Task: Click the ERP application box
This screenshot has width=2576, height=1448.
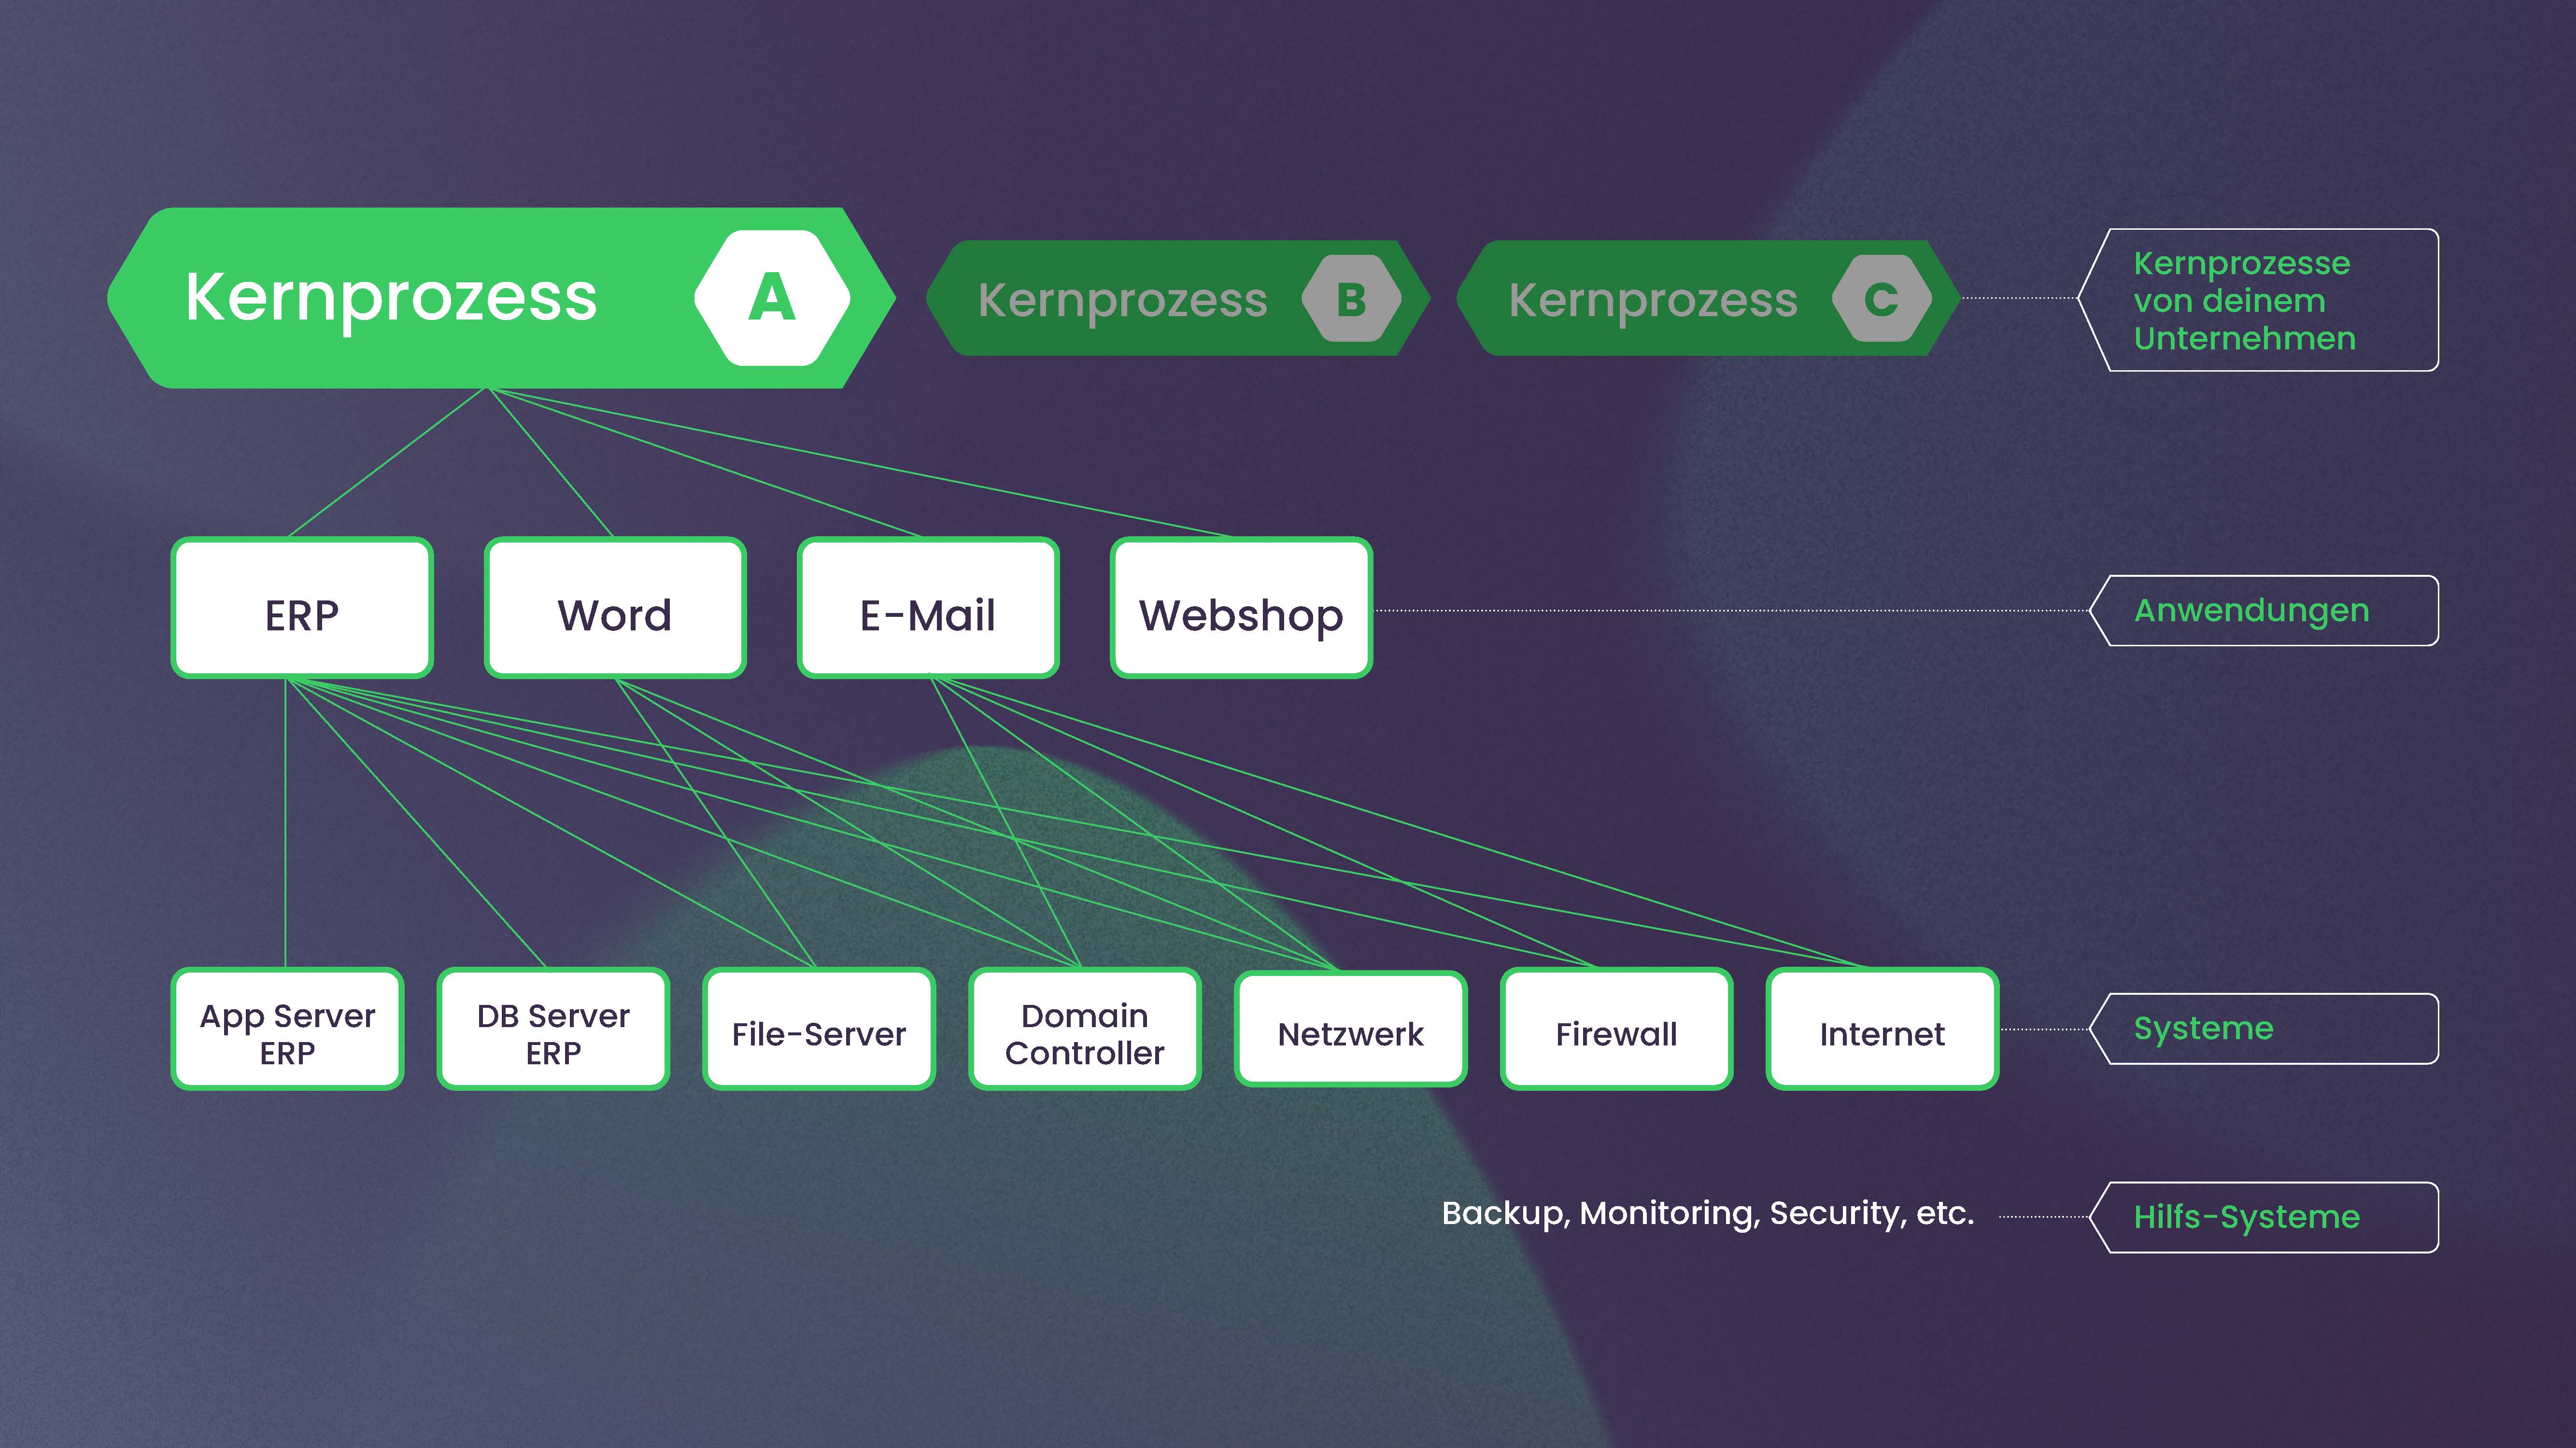Action: pyautogui.click(x=302, y=609)
